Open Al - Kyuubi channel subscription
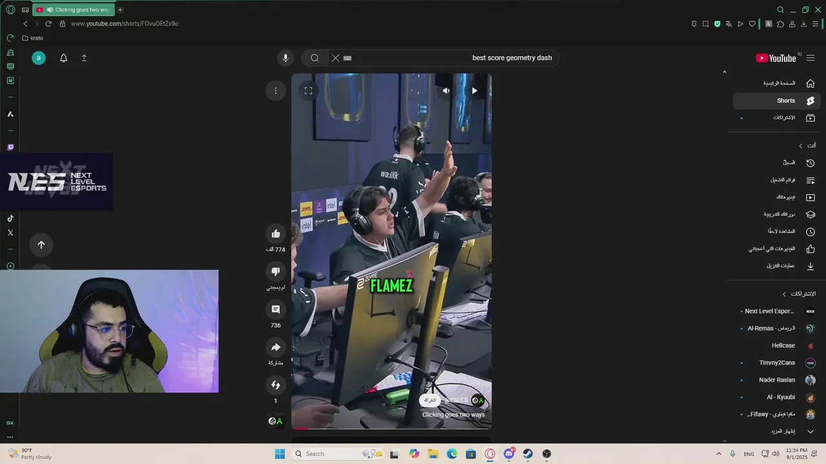This screenshot has height=464, width=826. coord(777,398)
